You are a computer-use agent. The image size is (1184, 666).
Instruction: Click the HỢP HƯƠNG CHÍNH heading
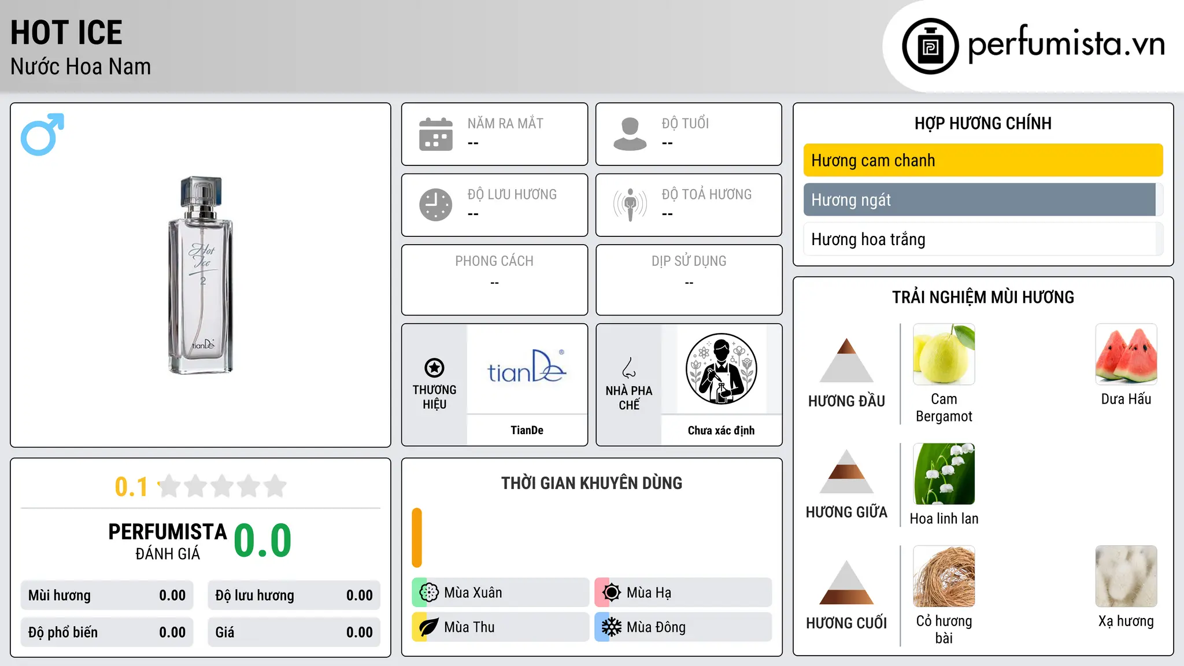(x=983, y=123)
